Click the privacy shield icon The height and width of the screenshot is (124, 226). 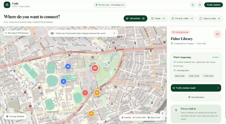pyautogui.click(x=176, y=110)
